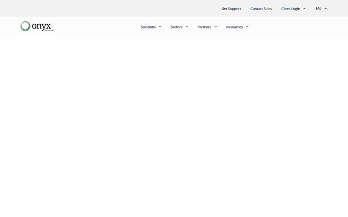Screen dimensions: 348x217
Task: Open the Get Support link
Action: [231, 9]
